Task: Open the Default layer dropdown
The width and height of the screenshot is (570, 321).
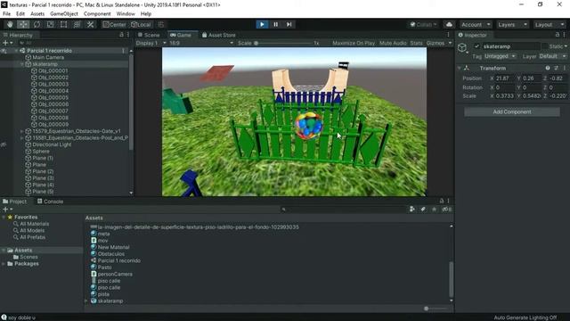Action: tap(552, 56)
